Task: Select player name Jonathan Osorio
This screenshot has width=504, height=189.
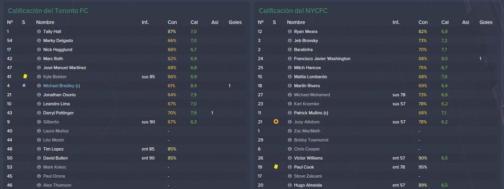Action: pyautogui.click(x=60, y=95)
